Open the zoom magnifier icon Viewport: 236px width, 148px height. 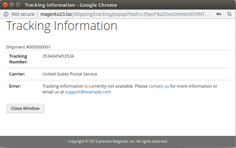click(x=229, y=14)
